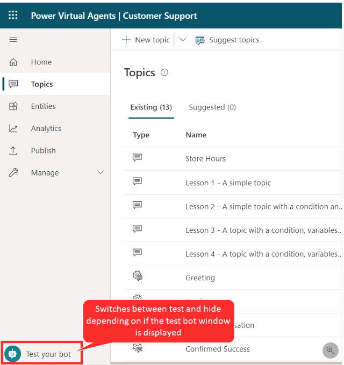Open the Greeting topic
344x365 pixels.
[200, 278]
